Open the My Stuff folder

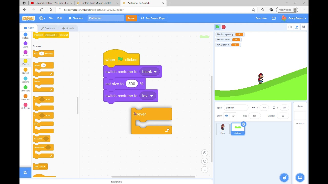274,18
